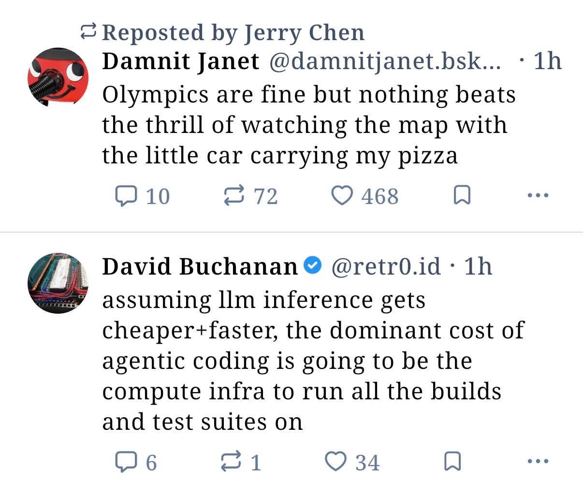Visit David Buchanan's profile via display name
Image resolution: width=583 pixels, height=497 pixels.
point(200,266)
